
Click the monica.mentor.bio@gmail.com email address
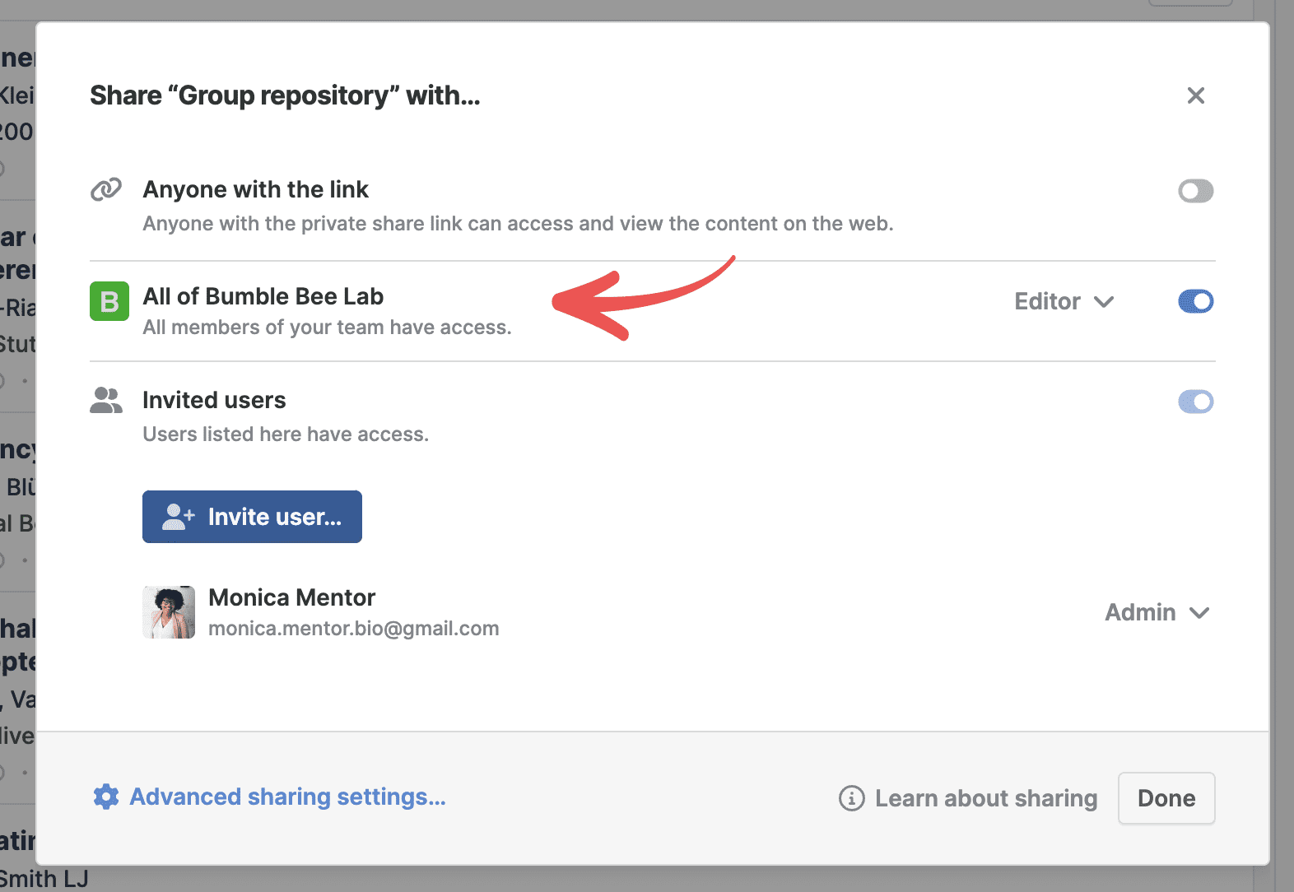pyautogui.click(x=354, y=629)
